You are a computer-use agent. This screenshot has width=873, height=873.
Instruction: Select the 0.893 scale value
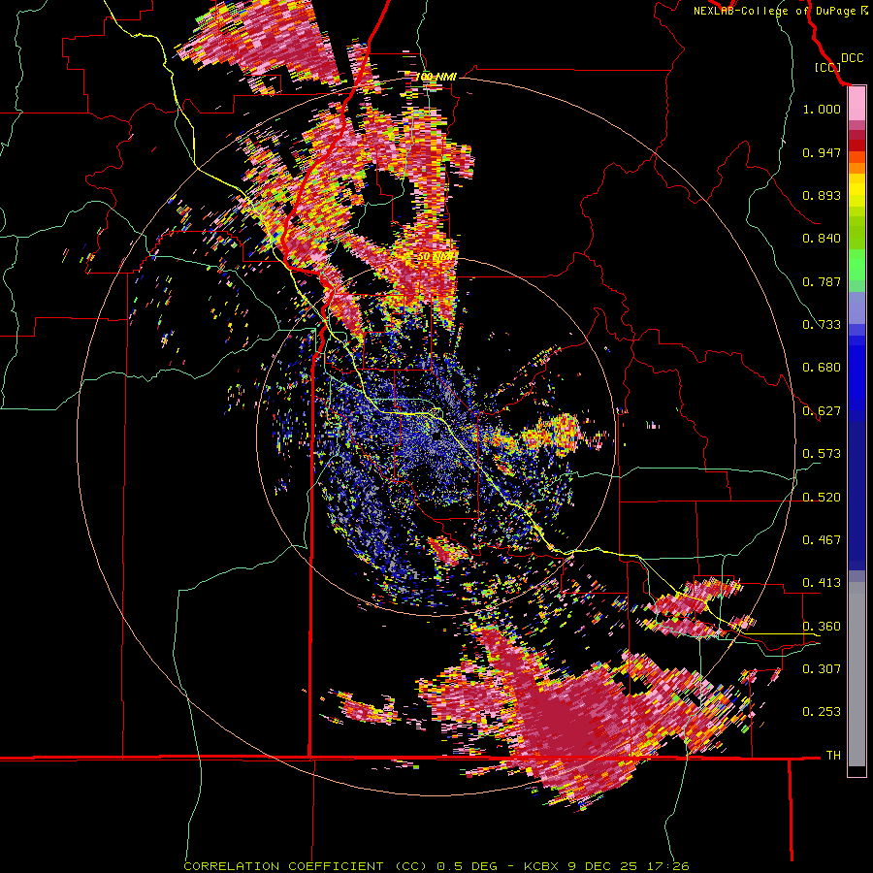click(x=822, y=195)
